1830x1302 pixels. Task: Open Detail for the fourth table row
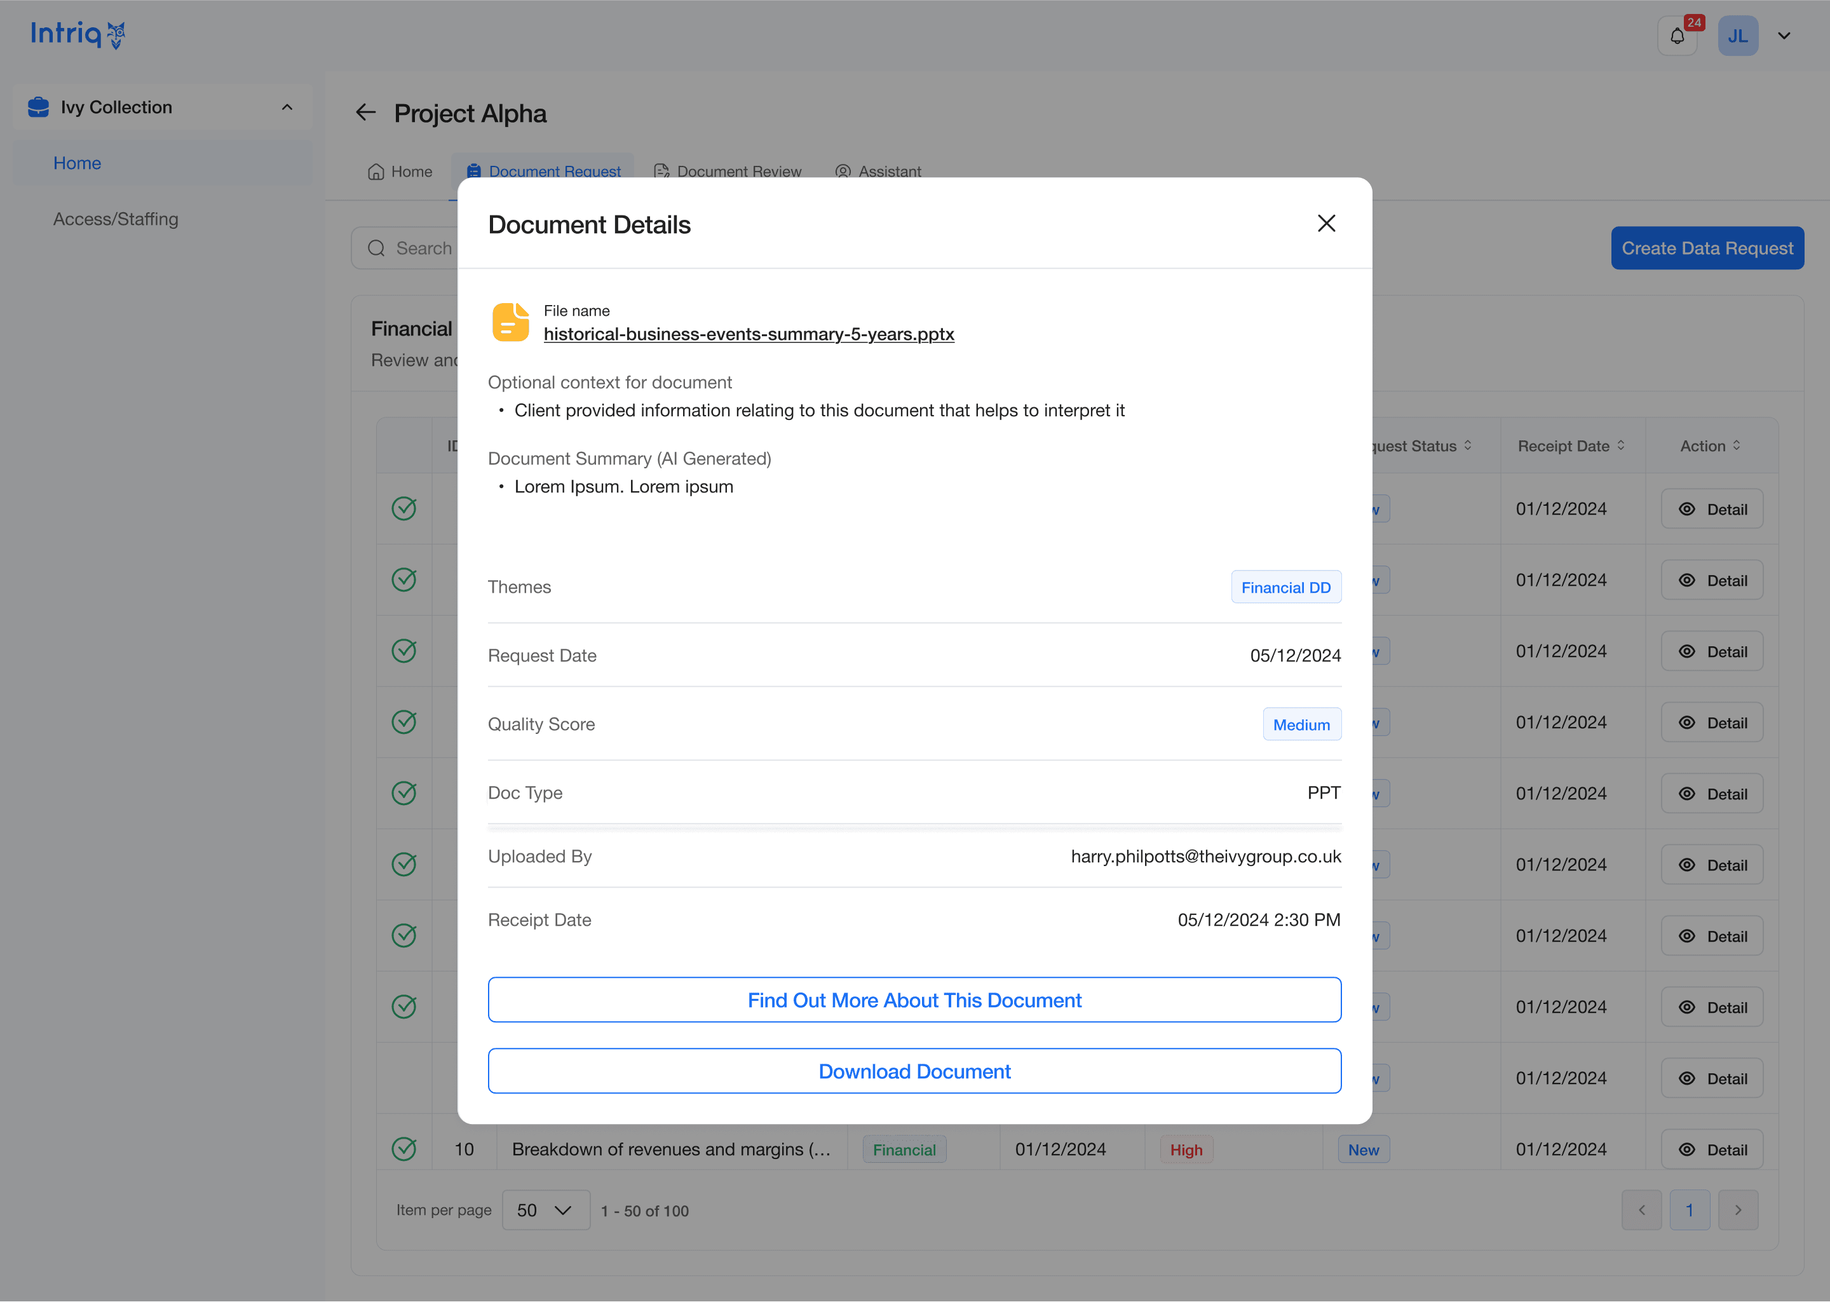(x=1711, y=722)
